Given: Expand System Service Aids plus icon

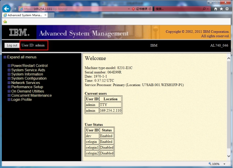Looking at the screenshot, I should tap(9, 70).
